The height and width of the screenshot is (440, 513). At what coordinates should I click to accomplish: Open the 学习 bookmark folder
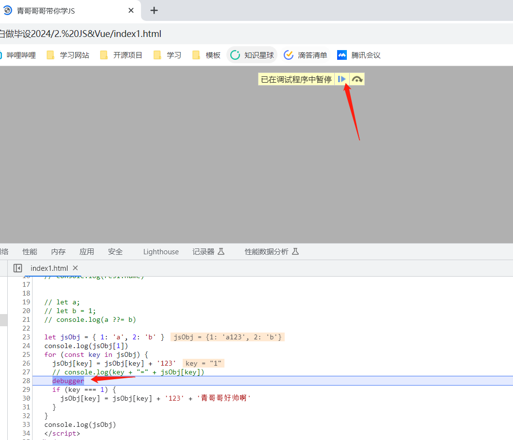click(168, 55)
